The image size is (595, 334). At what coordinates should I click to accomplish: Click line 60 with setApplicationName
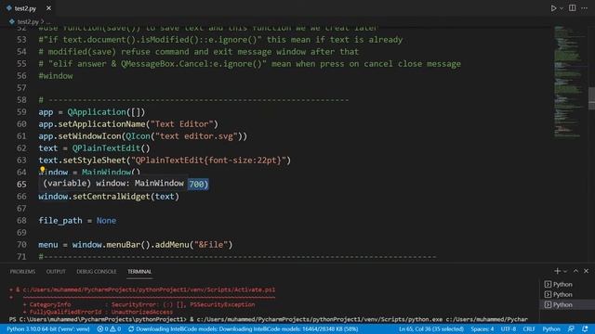tap(128, 124)
